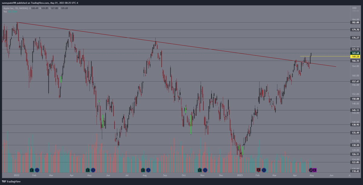Click the Sep label on time axis

coord(165,175)
